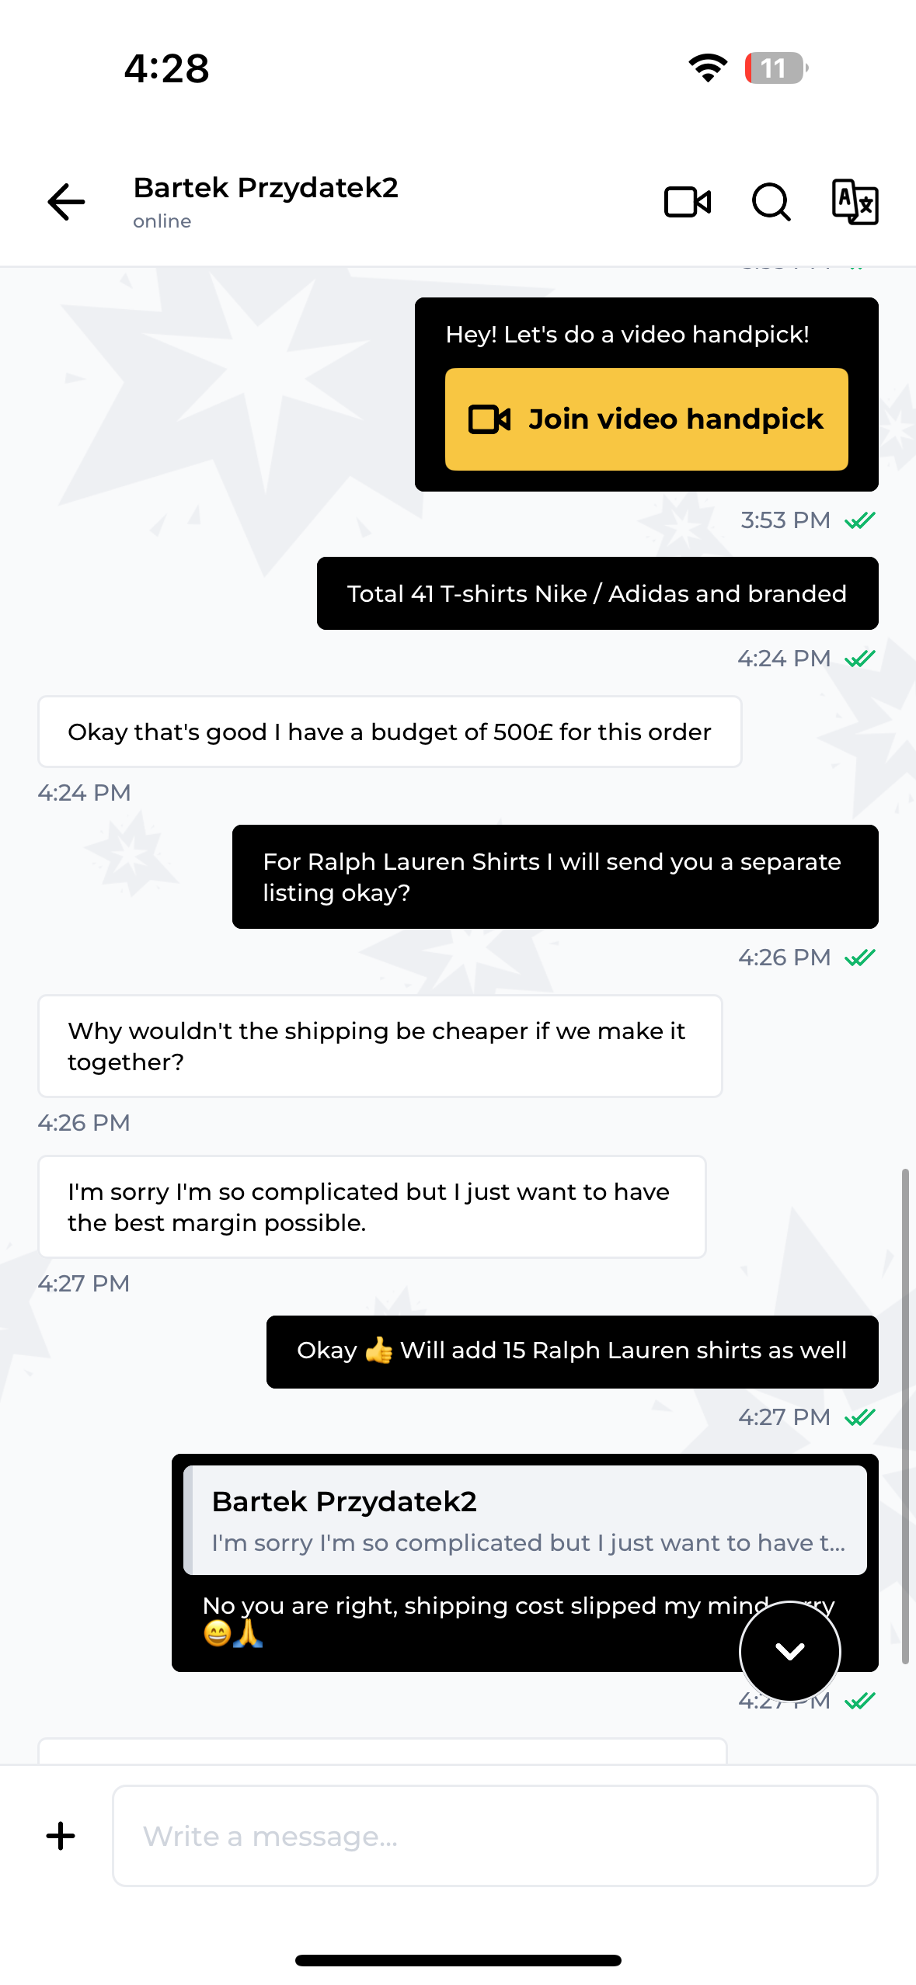This screenshot has height=1985, width=916.
Task: Go back using the left arrow
Action: [66, 202]
